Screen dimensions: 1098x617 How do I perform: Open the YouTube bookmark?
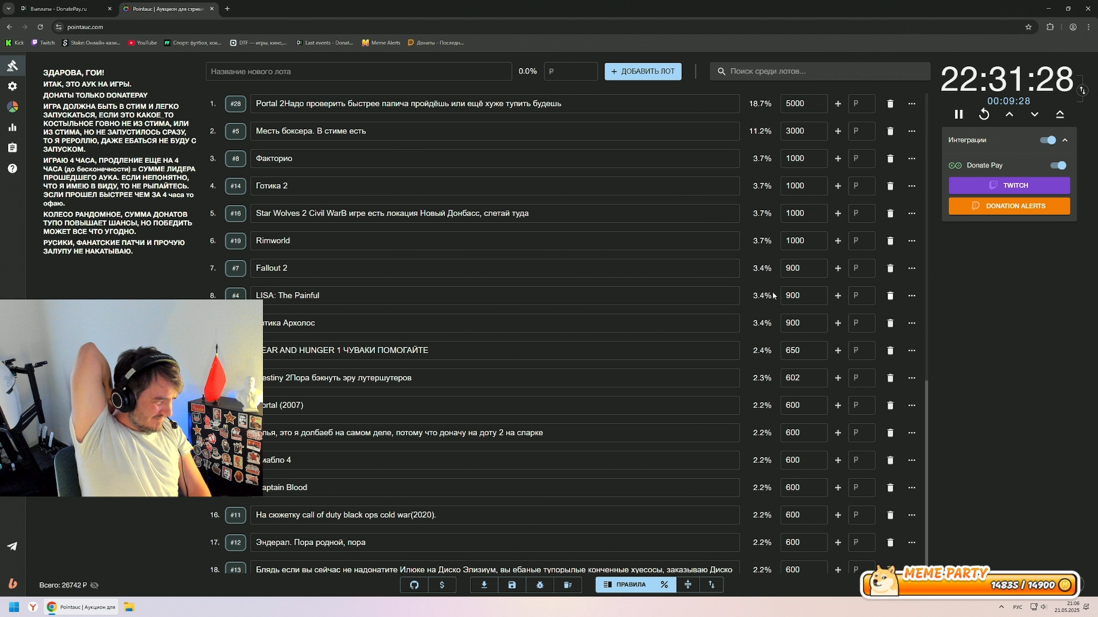142,43
